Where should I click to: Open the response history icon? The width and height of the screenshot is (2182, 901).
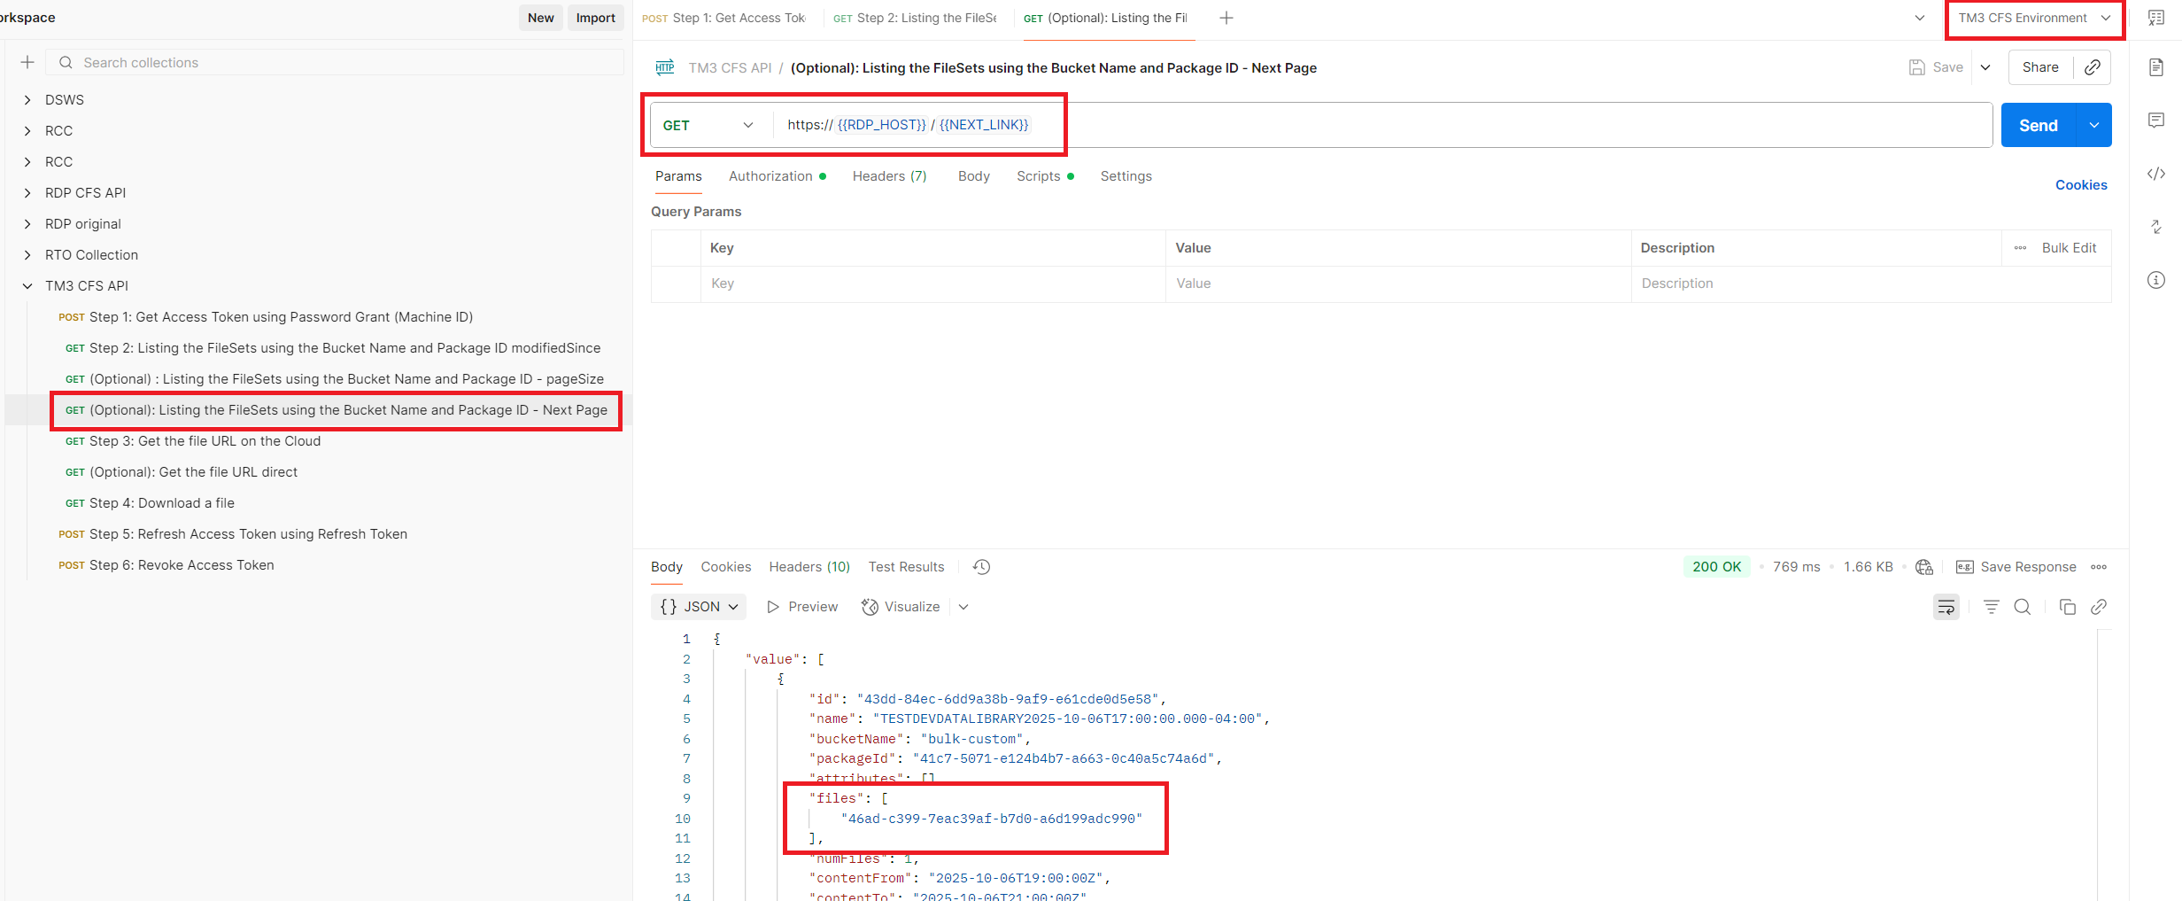(x=981, y=567)
